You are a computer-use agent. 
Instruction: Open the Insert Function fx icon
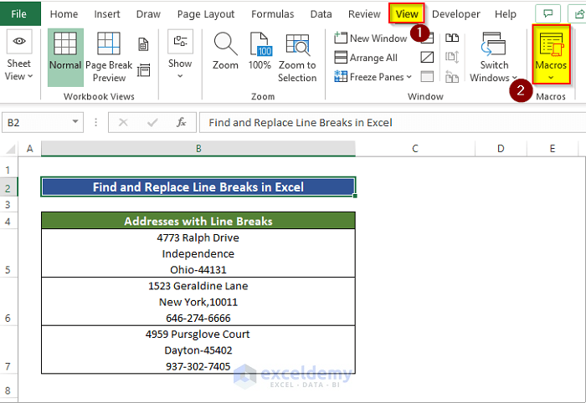182,122
